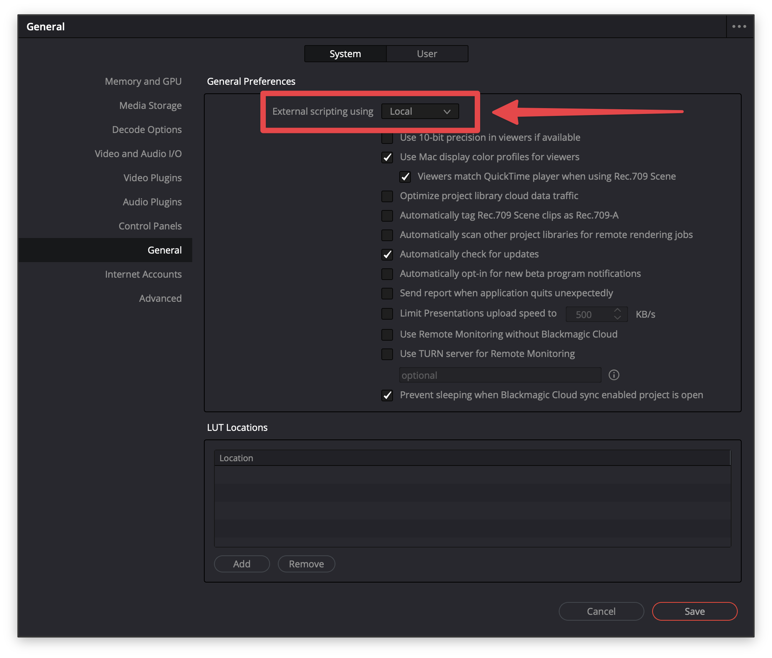Enable Use TURN server for Remote Monitoring
This screenshot has height=658, width=772.
click(387, 354)
